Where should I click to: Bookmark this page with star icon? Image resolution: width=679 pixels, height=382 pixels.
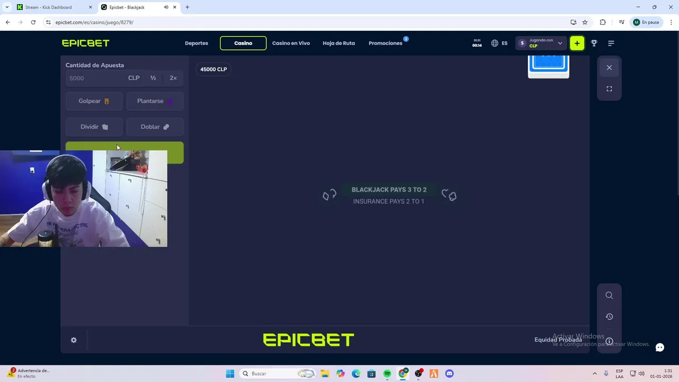585,22
